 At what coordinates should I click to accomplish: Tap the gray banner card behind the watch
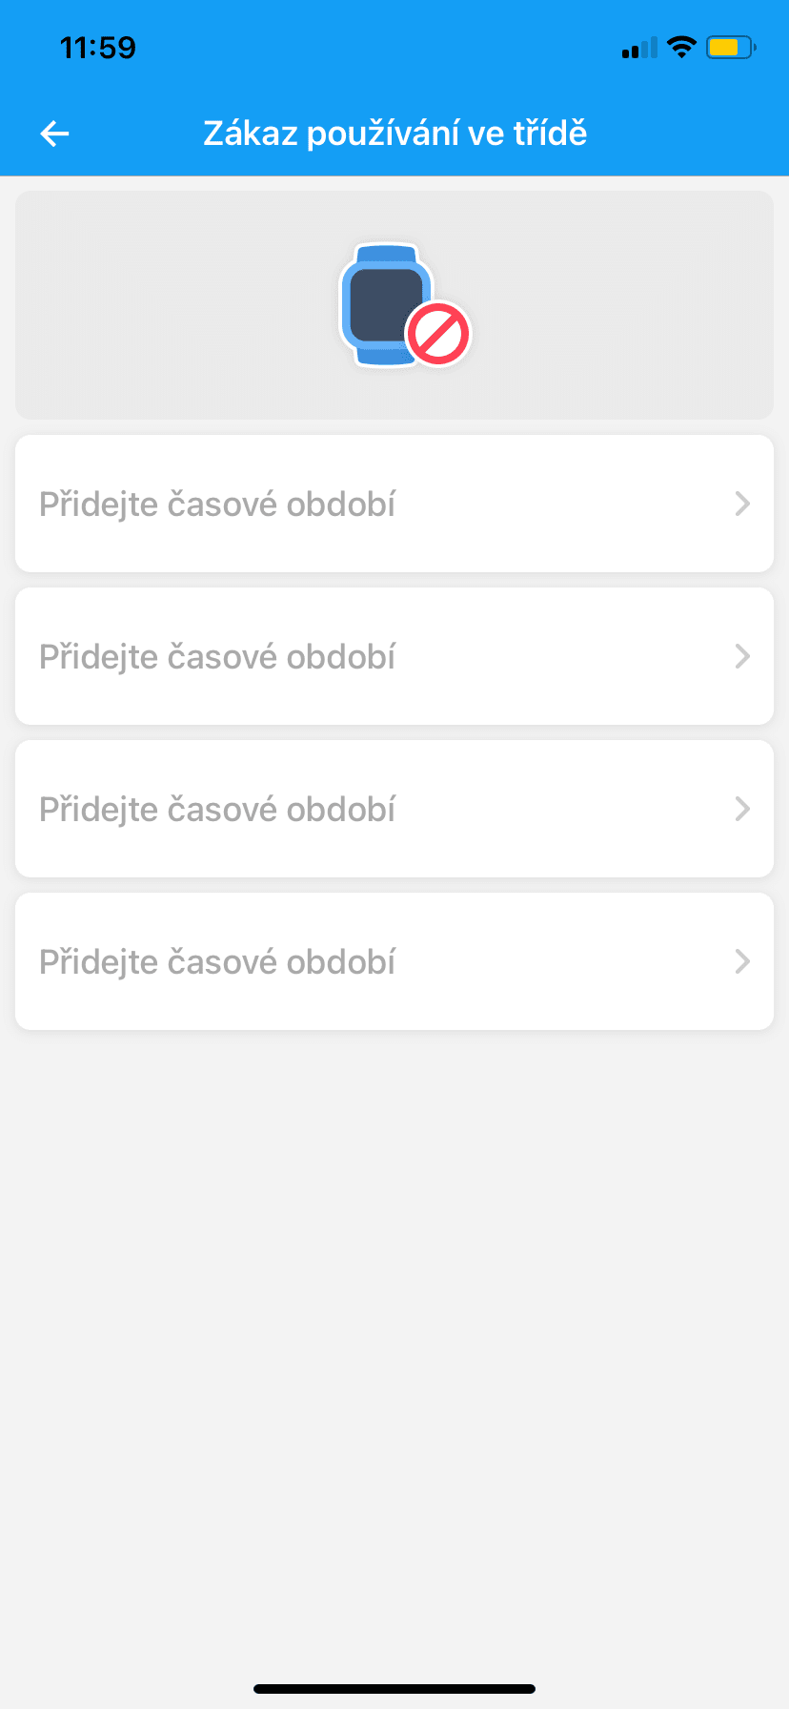click(152, 305)
